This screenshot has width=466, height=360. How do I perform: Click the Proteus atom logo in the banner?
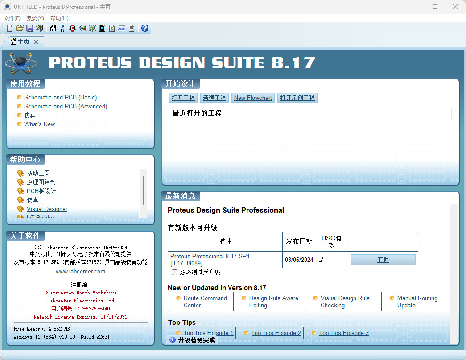point(21,63)
